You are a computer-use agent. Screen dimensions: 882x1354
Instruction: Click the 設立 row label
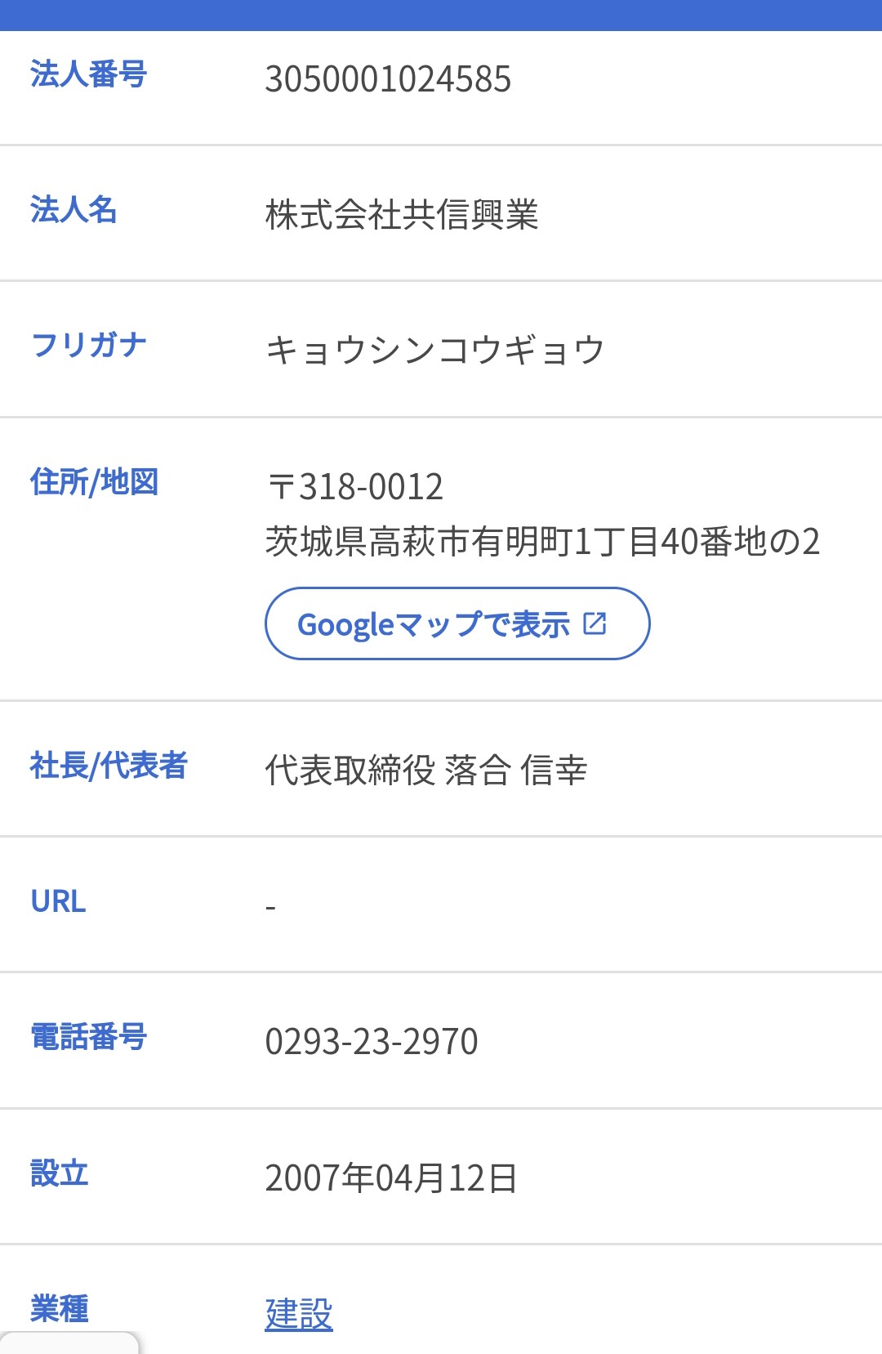(59, 1173)
